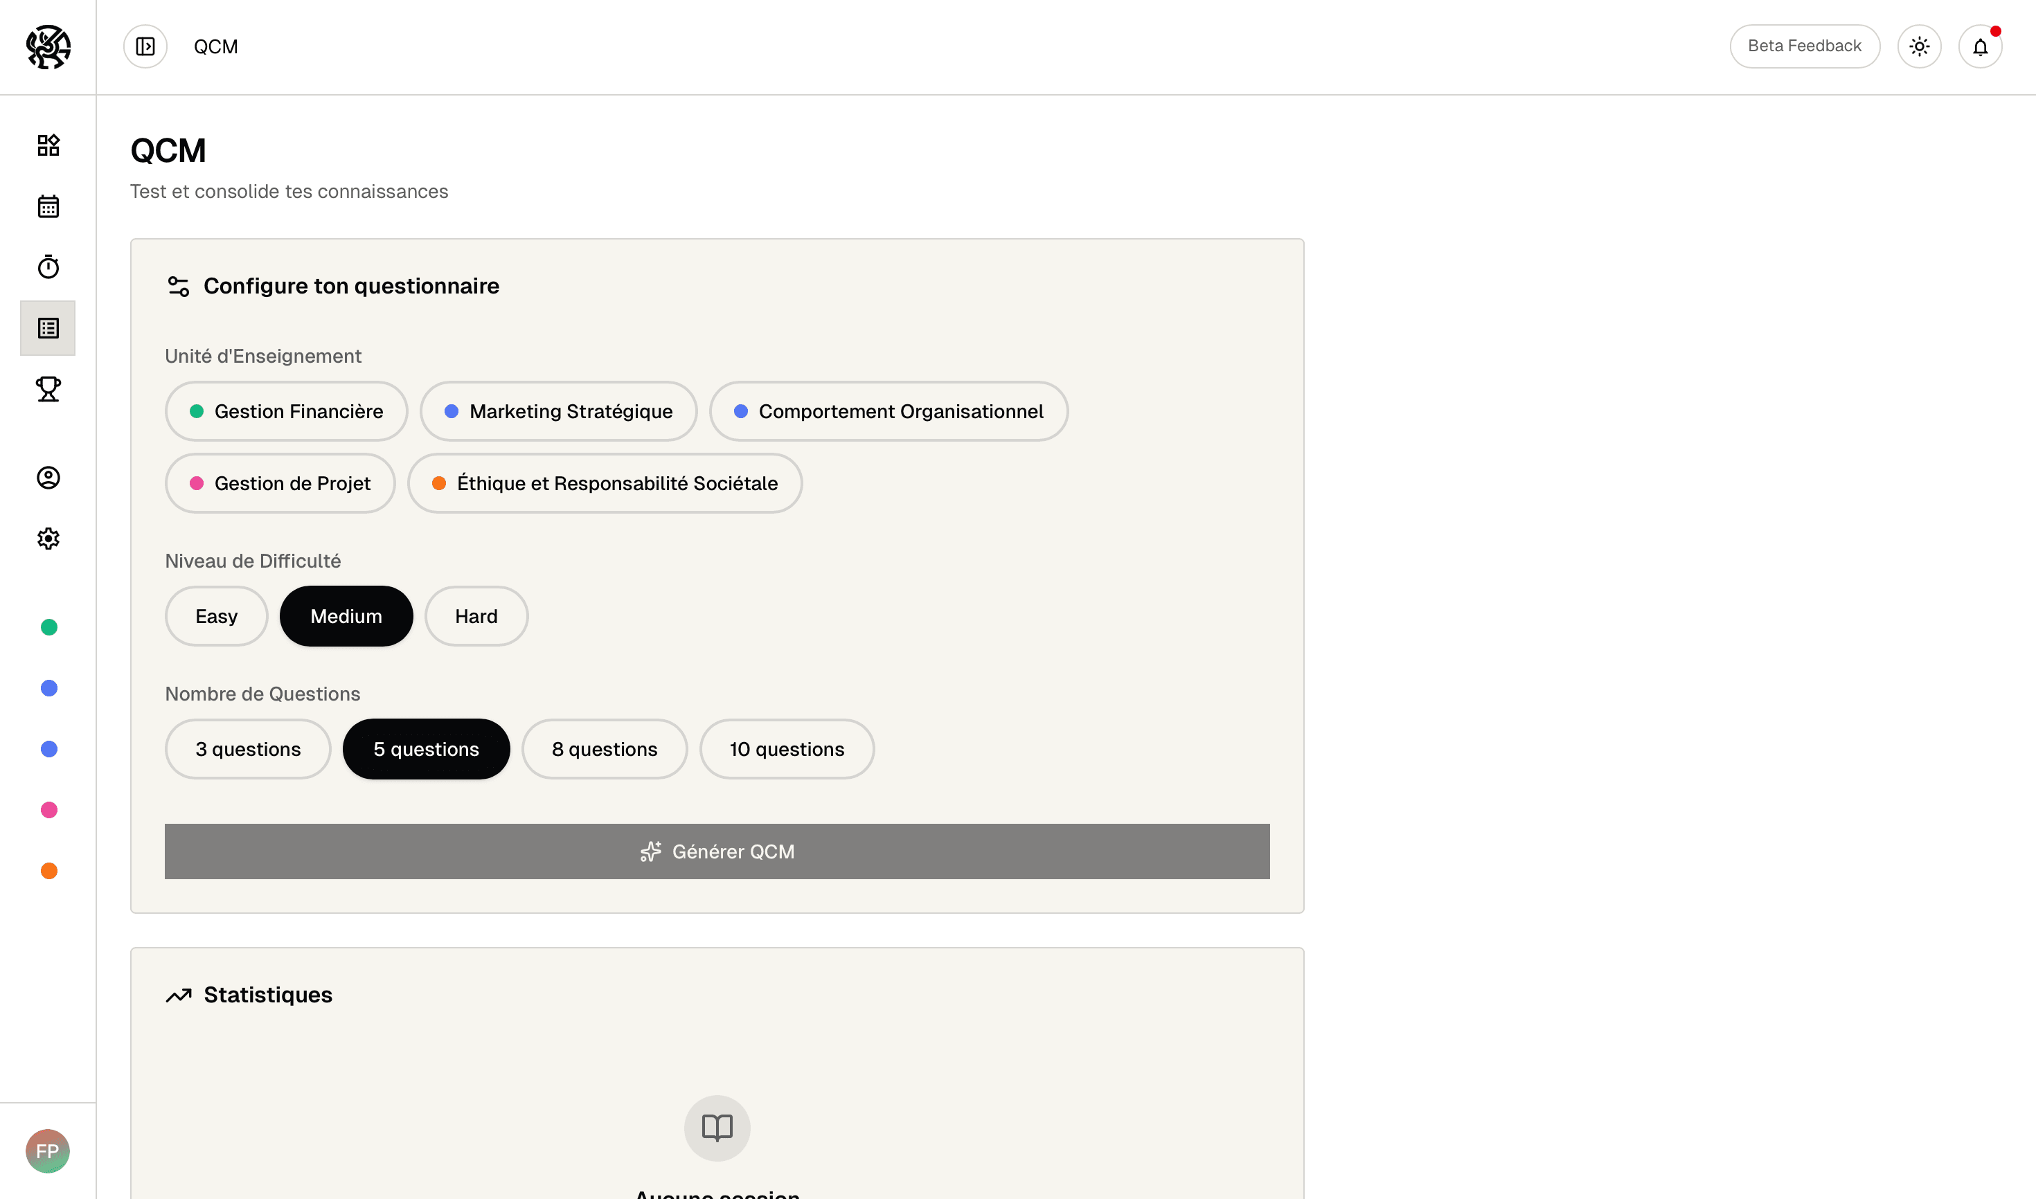
Task: Open notifications bell icon
Action: 1979,47
